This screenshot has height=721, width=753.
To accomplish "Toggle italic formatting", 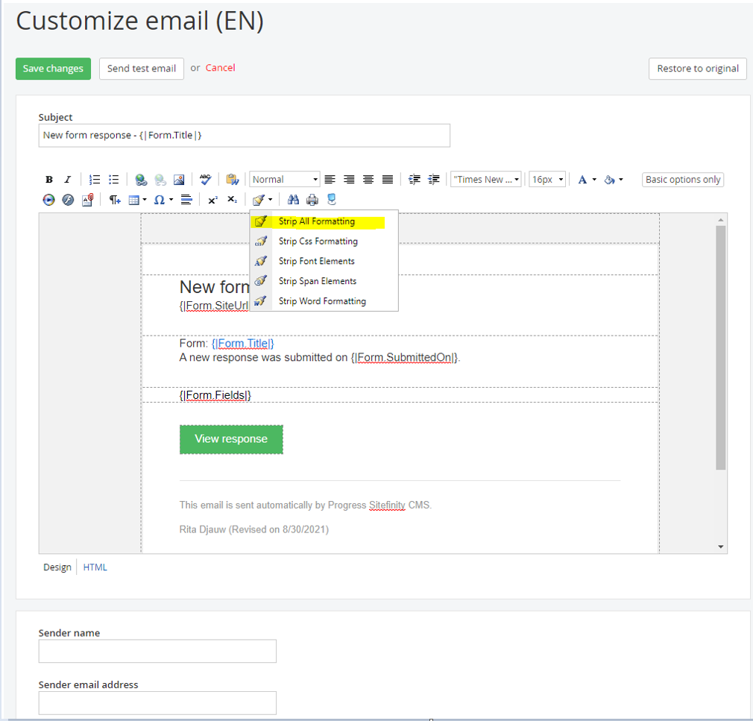I will tap(67, 179).
